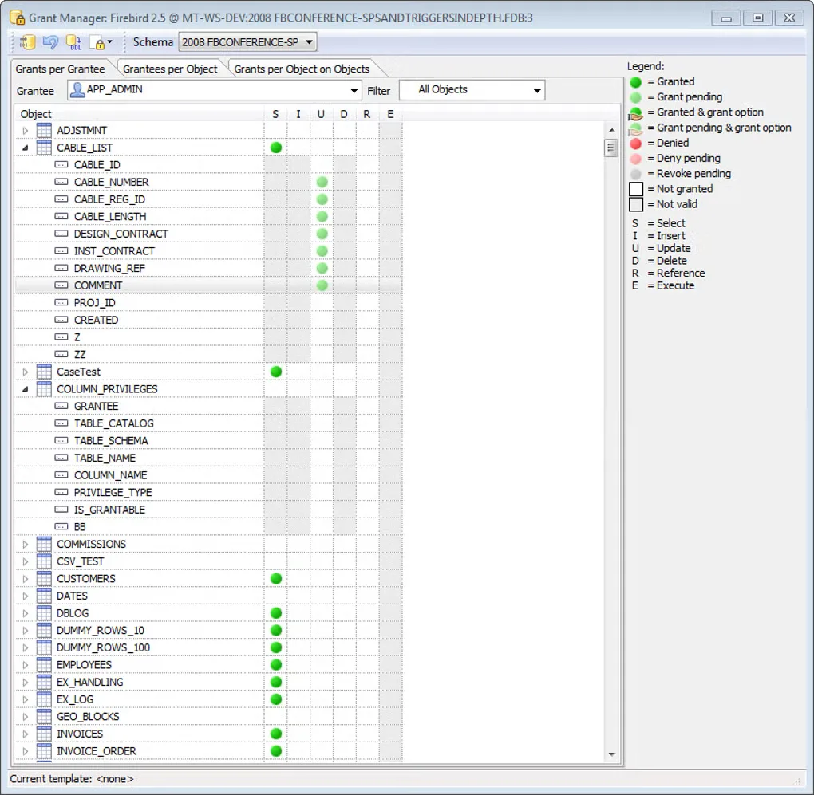The image size is (814, 795).
Task: Click the IS_GRANTABLE column icon
Action: 61,510
